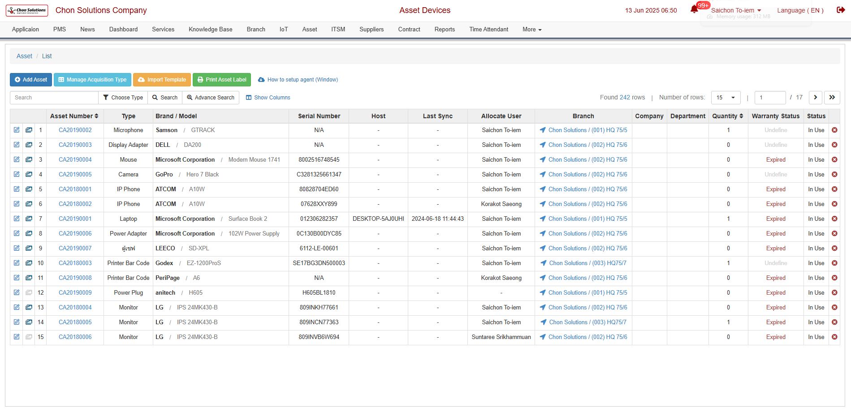This screenshot has width=851, height=412.
Task: Go to next page arrow
Action: (x=815, y=97)
